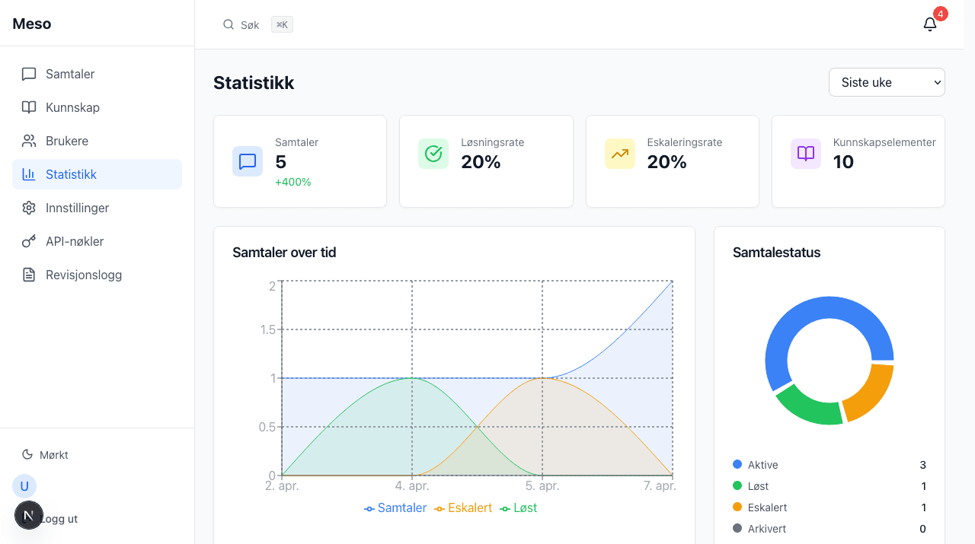975x544 pixels.
Task: Click the green checkmark Løsningsrate icon
Action: 433,154
